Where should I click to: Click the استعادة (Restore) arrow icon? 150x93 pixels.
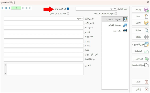click(x=147, y=52)
